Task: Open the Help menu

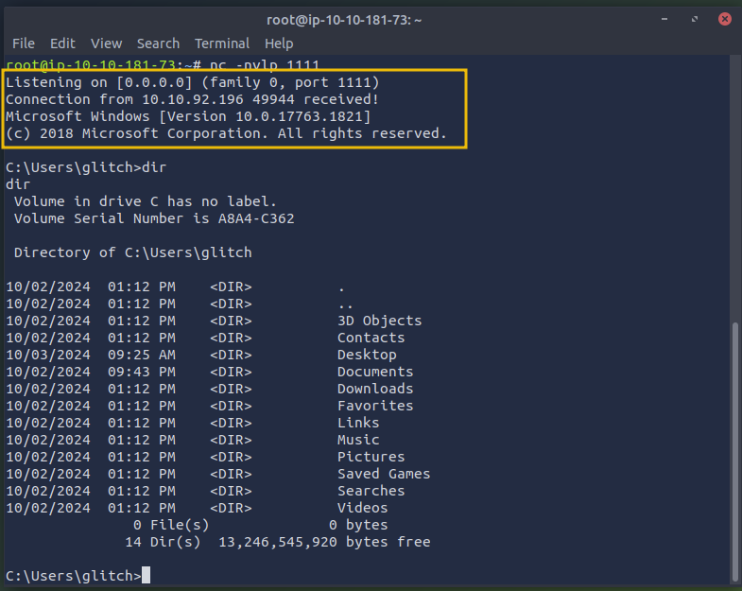Action: [x=279, y=43]
